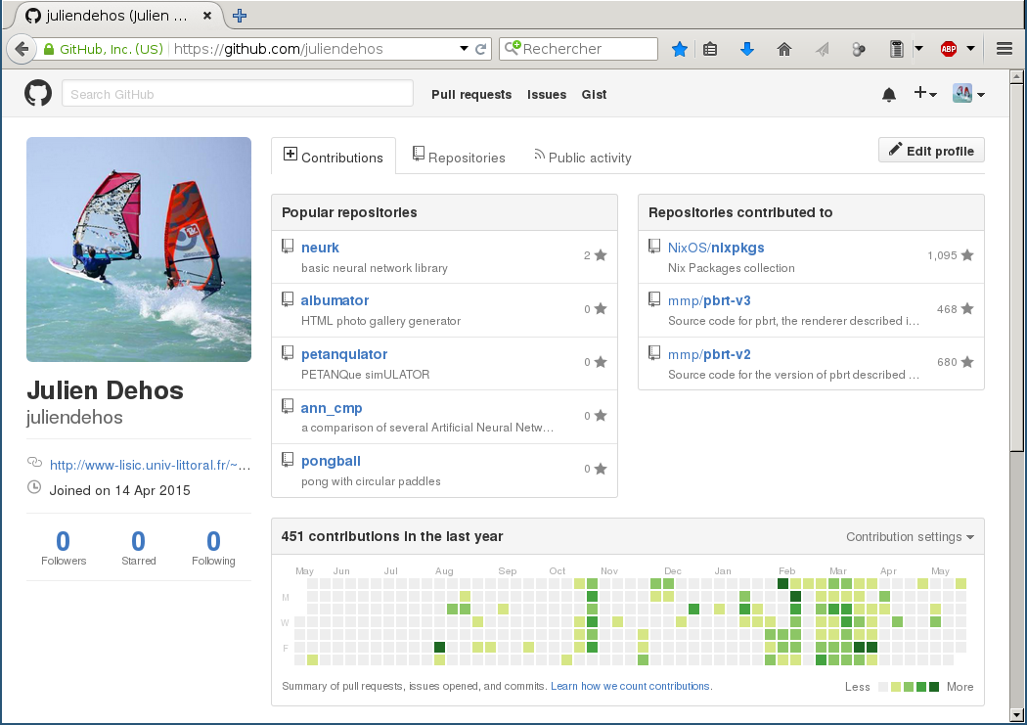Viewport: 1027px width, 725px height.
Task: Open the user avatar account menu
Action: point(968,94)
